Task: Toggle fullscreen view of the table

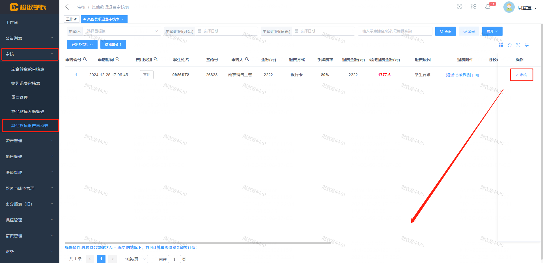Action: (x=518, y=45)
